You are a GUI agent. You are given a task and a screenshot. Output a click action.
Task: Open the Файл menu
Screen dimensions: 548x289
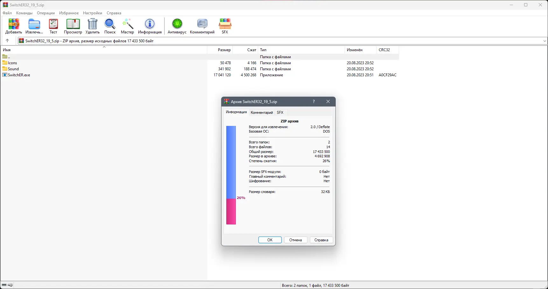(7, 13)
